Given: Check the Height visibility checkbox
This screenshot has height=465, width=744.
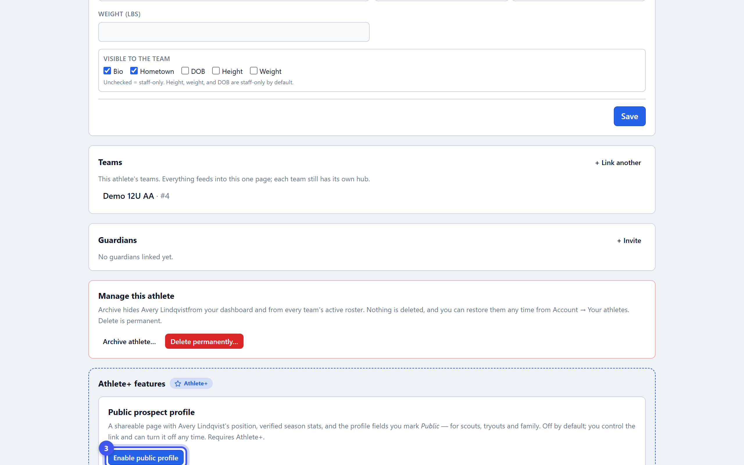Looking at the screenshot, I should [x=216, y=71].
